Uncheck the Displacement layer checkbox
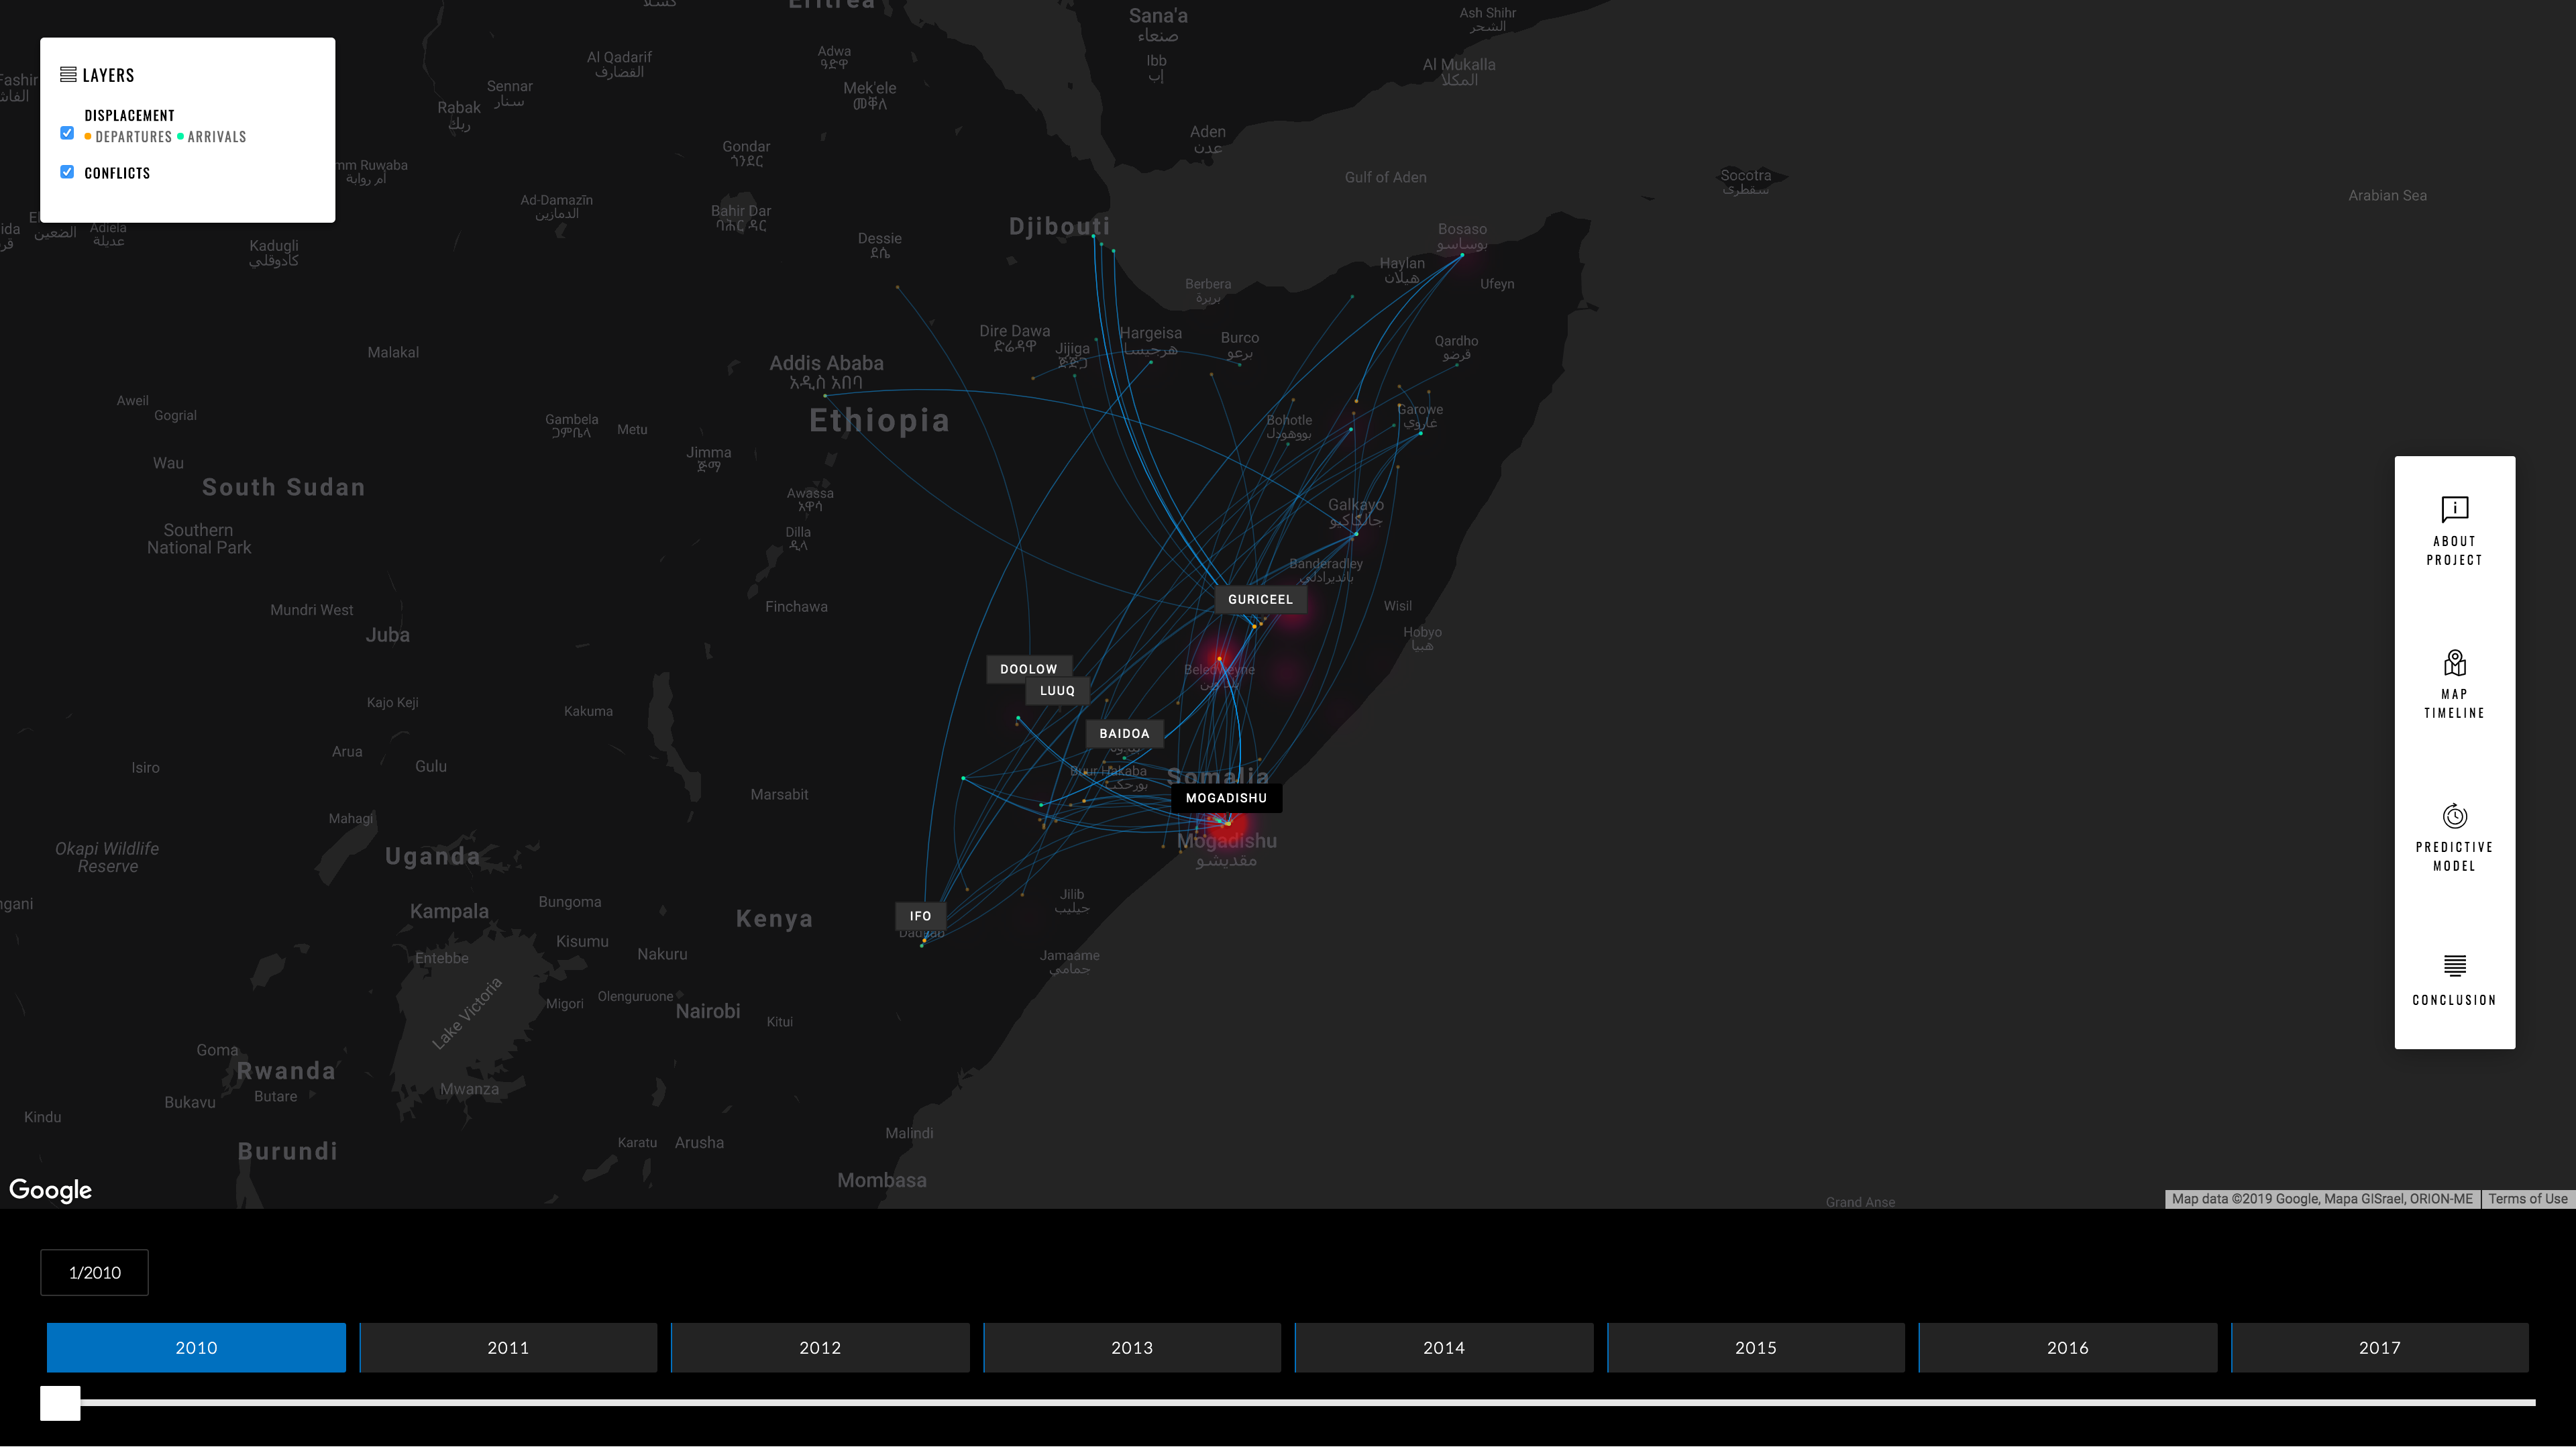This screenshot has height=1449, width=2576. coord(67,133)
